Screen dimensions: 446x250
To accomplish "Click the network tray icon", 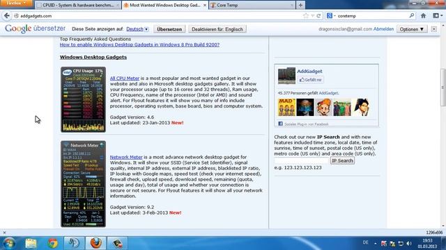I will coord(401,244).
